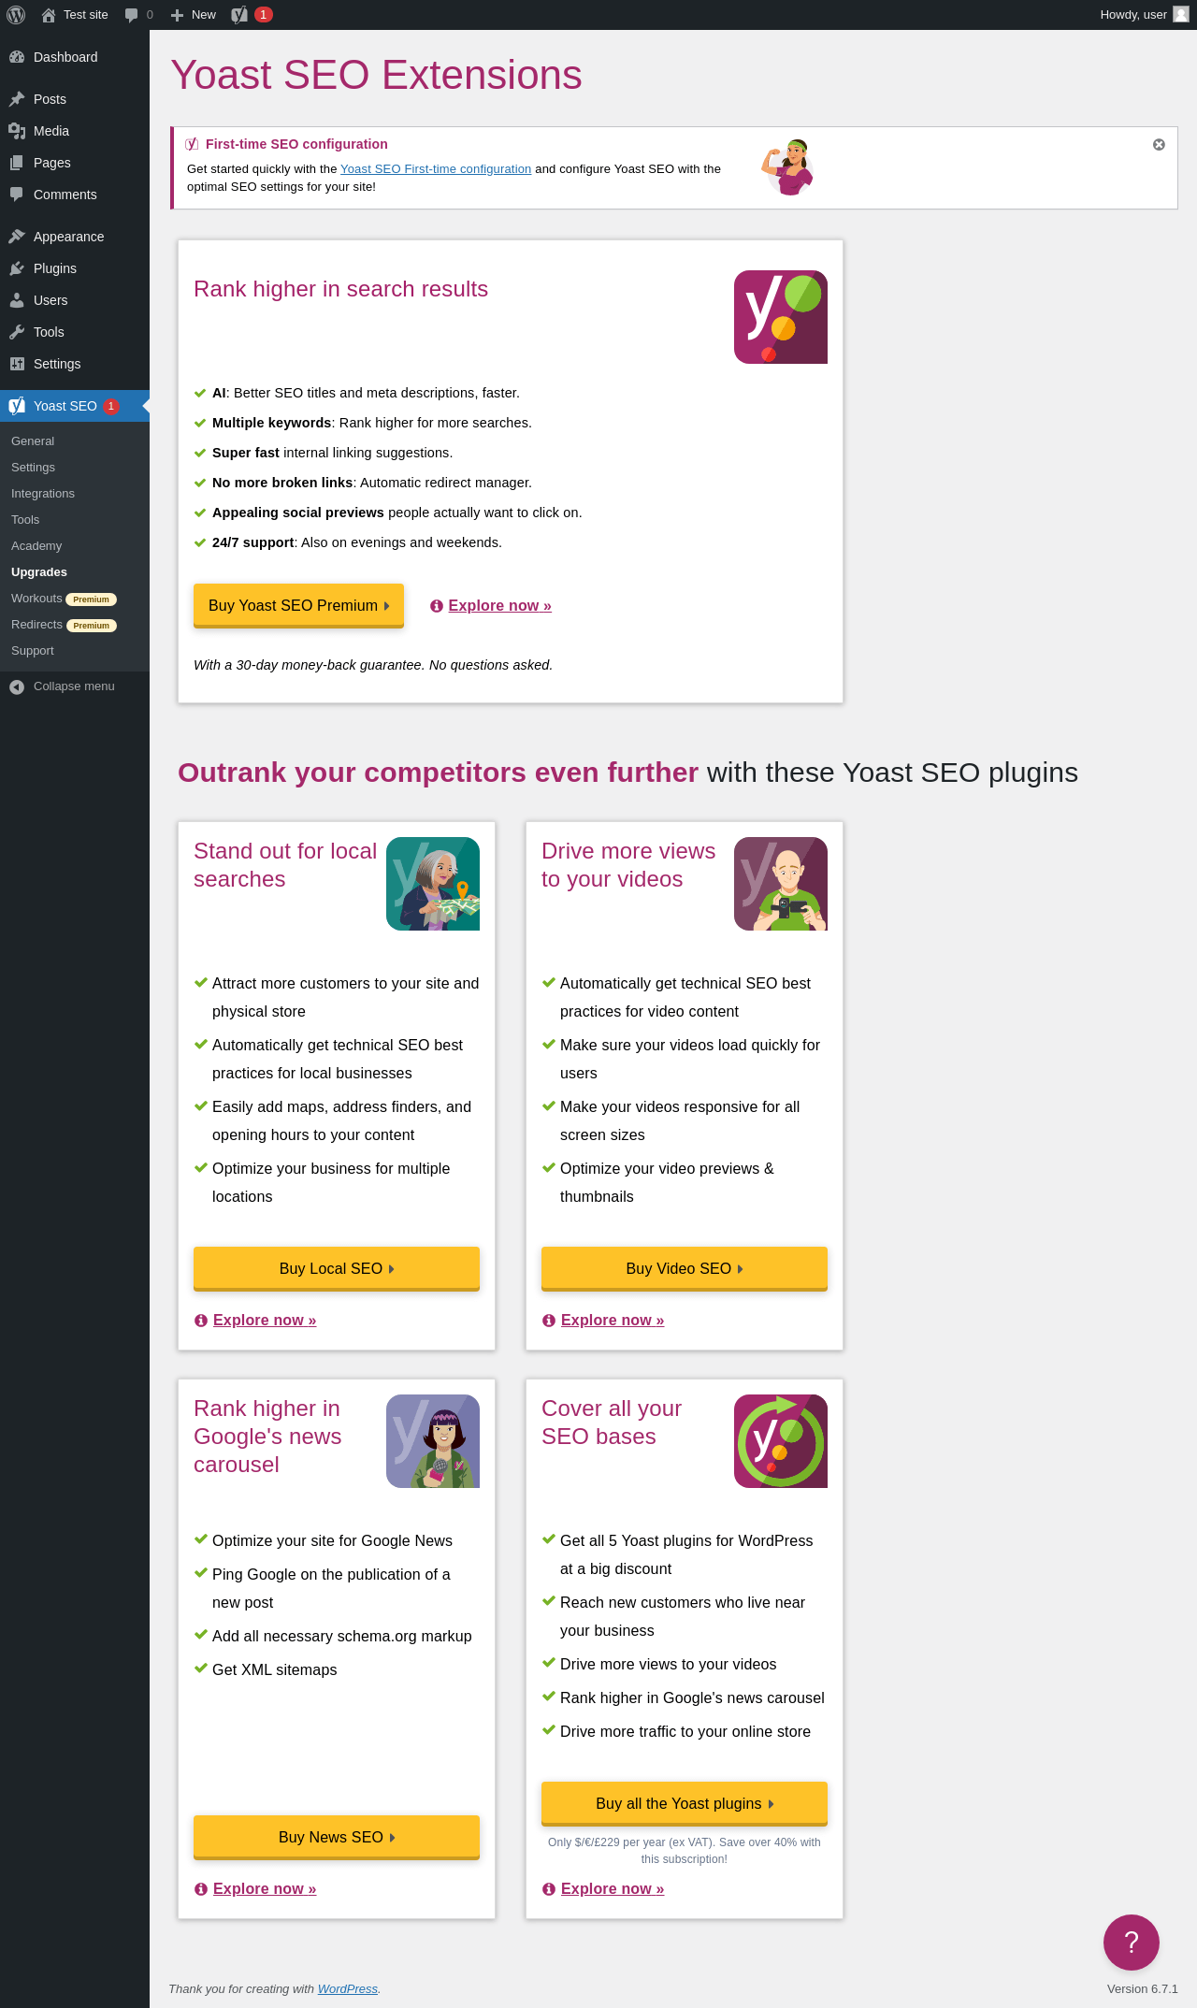Click the New content plus button
1197x2008 pixels.
[x=194, y=15]
